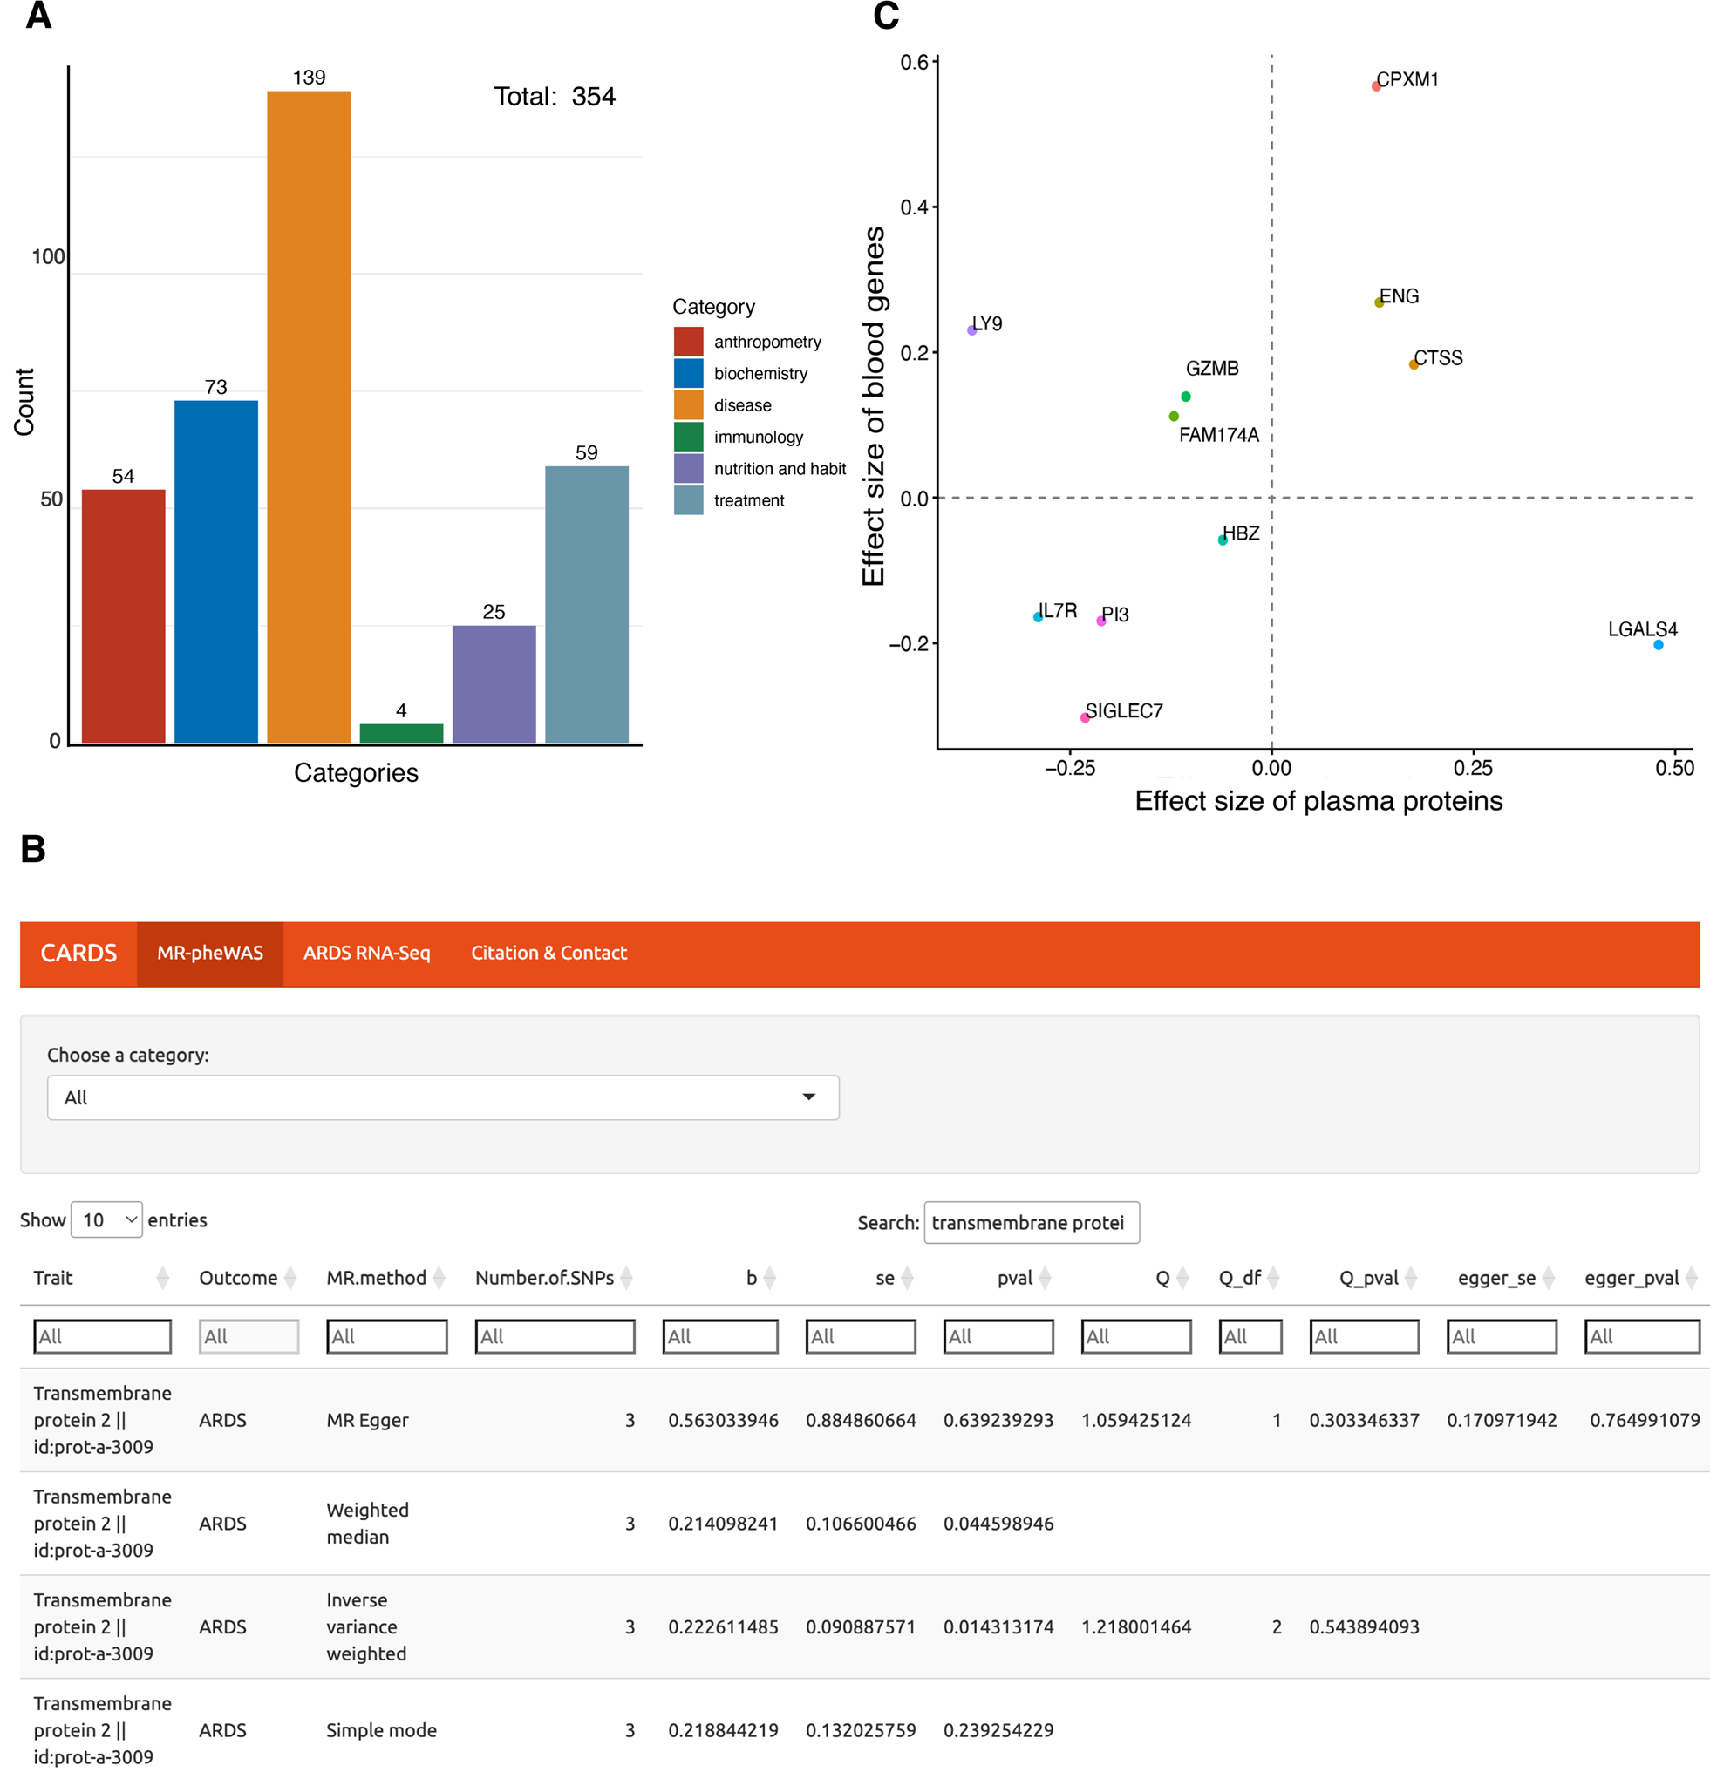Click the blue biochemistry bar labeled 73
Image resolution: width=1710 pixels, height=1779 pixels.
coord(216,572)
